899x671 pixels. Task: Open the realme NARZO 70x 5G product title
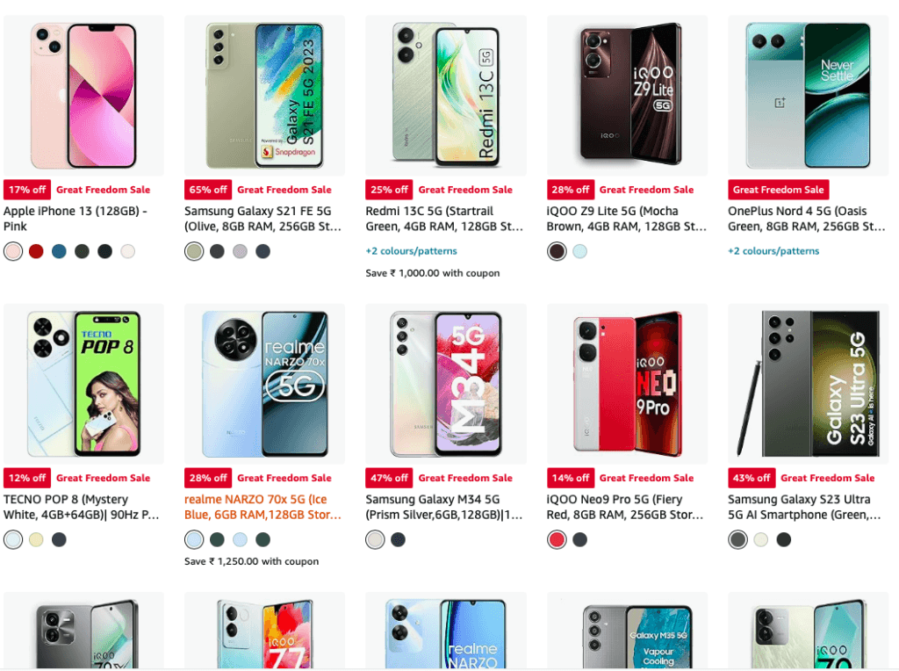point(263,507)
